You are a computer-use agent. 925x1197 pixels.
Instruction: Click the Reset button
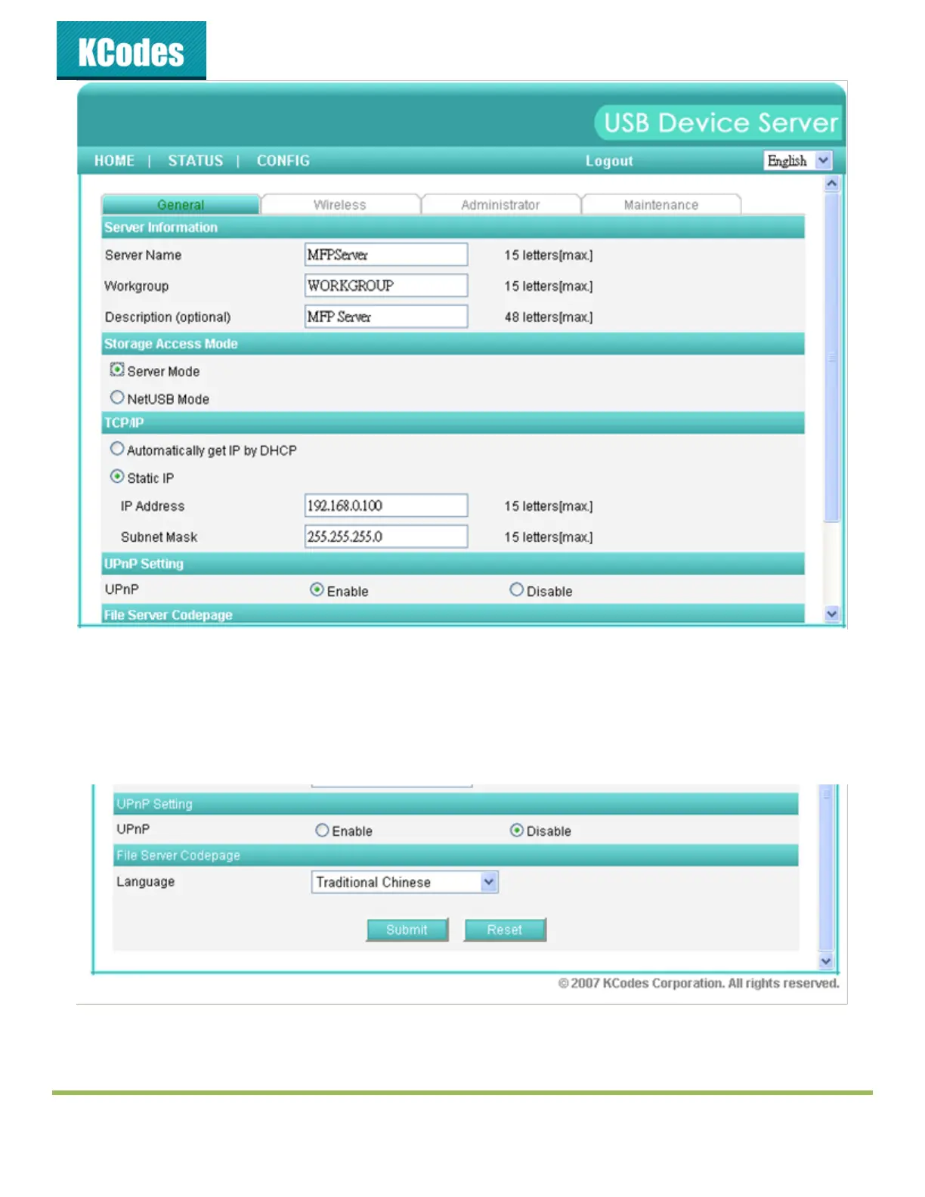[505, 929]
